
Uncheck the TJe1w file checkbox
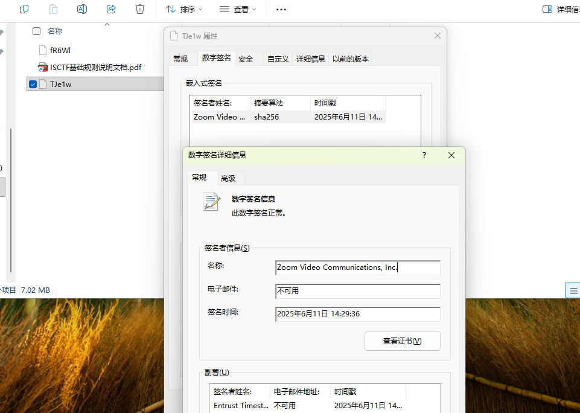(x=33, y=85)
